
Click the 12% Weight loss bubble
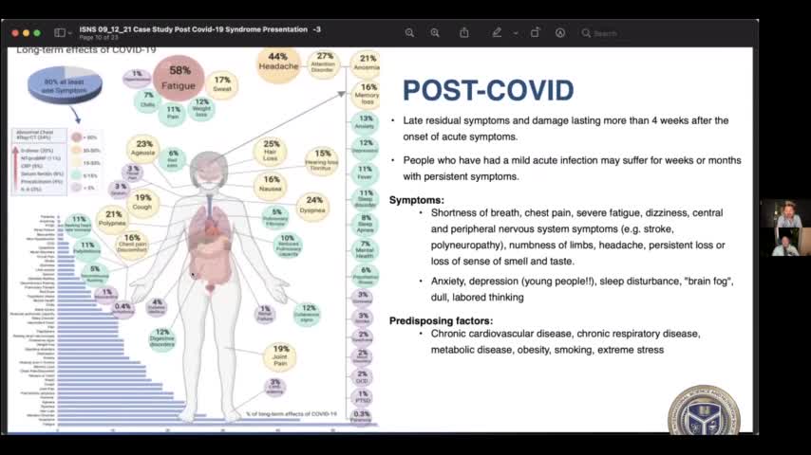(x=201, y=107)
